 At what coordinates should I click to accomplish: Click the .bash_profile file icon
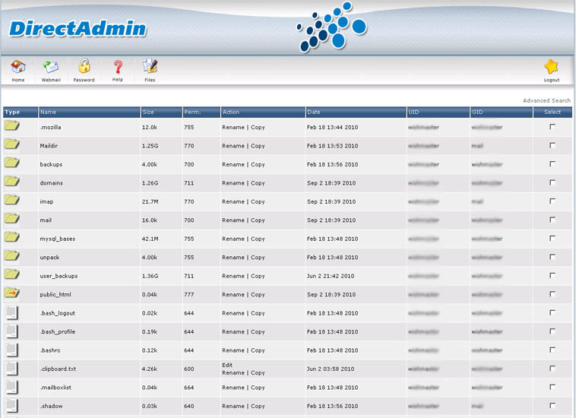pyautogui.click(x=11, y=331)
